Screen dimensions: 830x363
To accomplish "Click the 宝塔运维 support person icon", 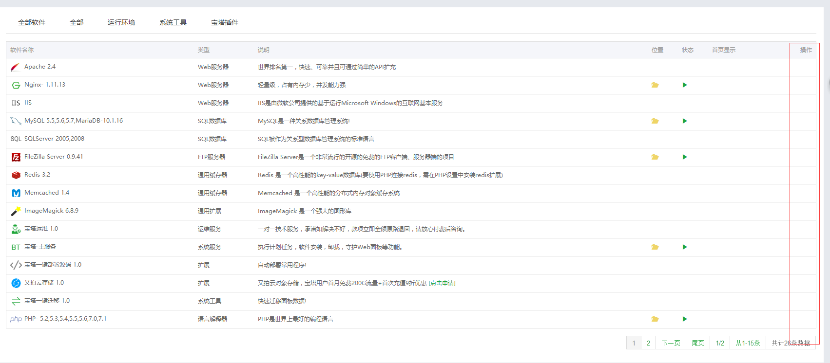I will coord(16,229).
